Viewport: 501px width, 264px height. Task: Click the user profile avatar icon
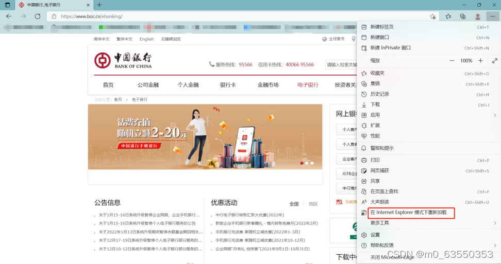(478, 16)
